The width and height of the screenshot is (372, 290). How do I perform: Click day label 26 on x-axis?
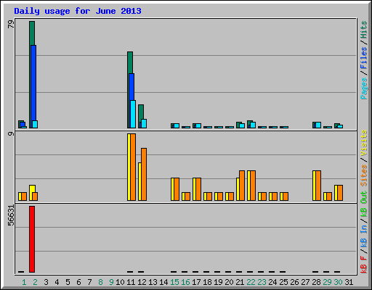(x=294, y=282)
